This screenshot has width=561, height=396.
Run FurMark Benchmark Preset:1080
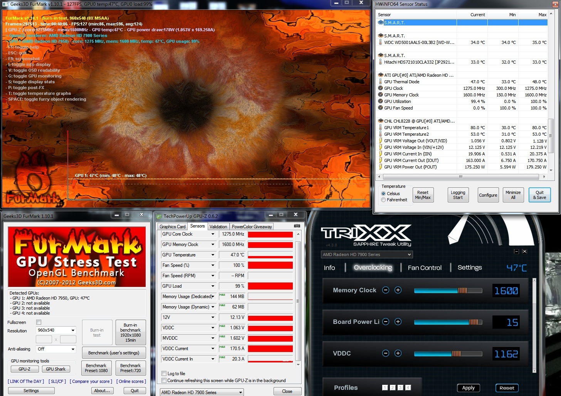[96, 368]
